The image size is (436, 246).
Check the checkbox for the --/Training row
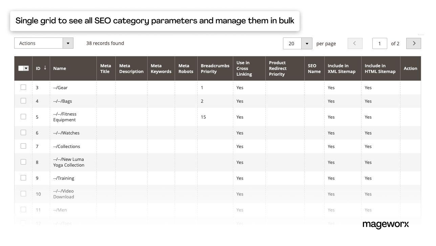point(23,178)
